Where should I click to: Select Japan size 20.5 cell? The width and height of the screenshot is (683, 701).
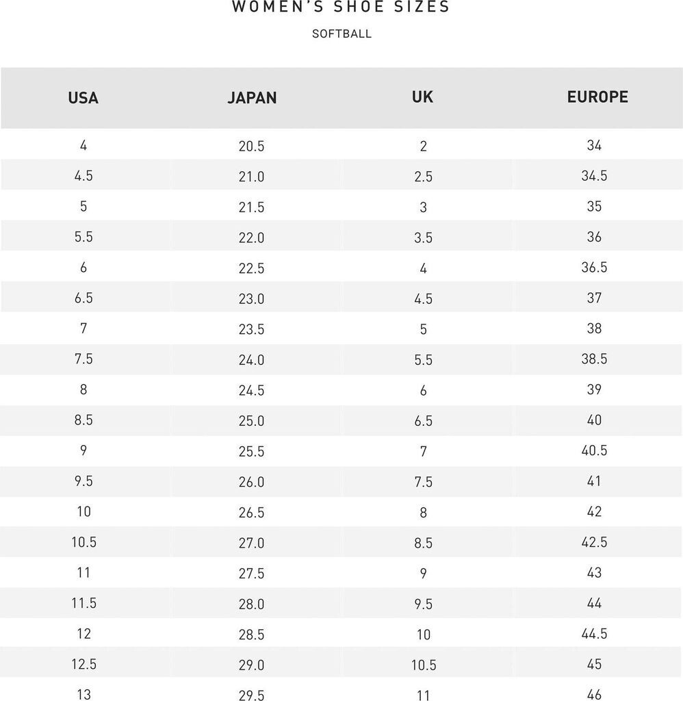coord(252,146)
